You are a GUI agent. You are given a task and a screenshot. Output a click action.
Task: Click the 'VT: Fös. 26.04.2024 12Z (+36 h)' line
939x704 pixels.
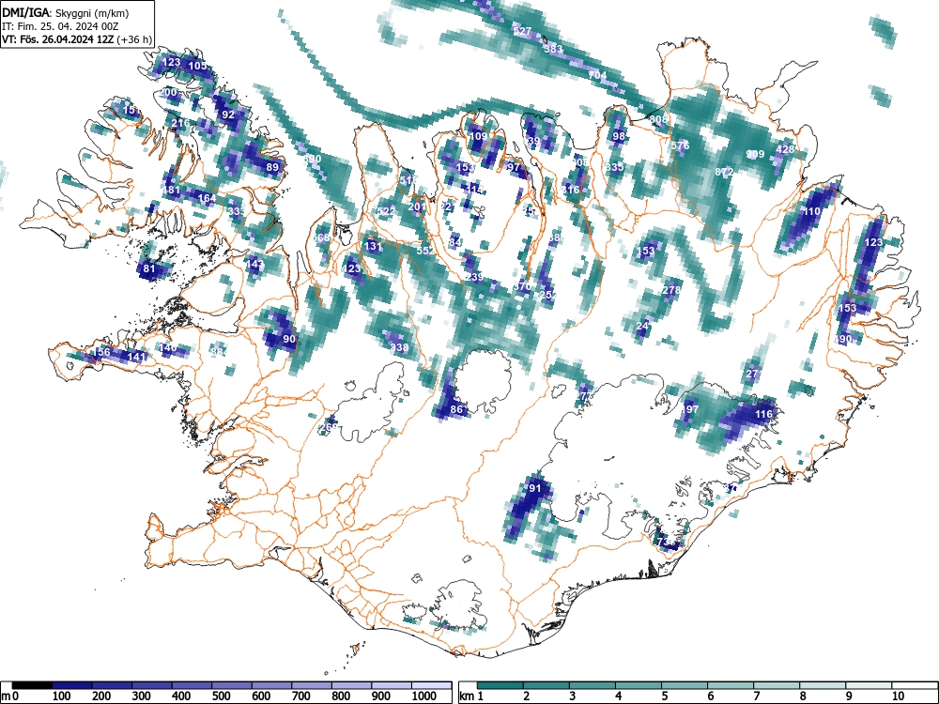pyautogui.click(x=77, y=40)
